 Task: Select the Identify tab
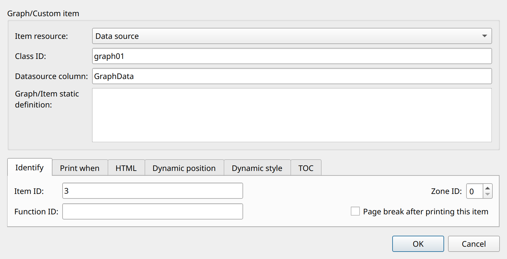29,167
